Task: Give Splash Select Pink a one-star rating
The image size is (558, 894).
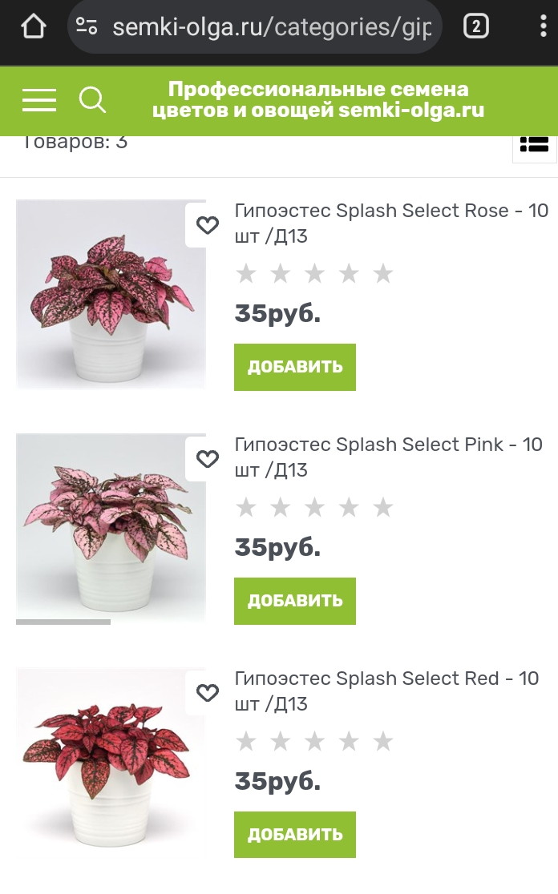Action: click(246, 508)
